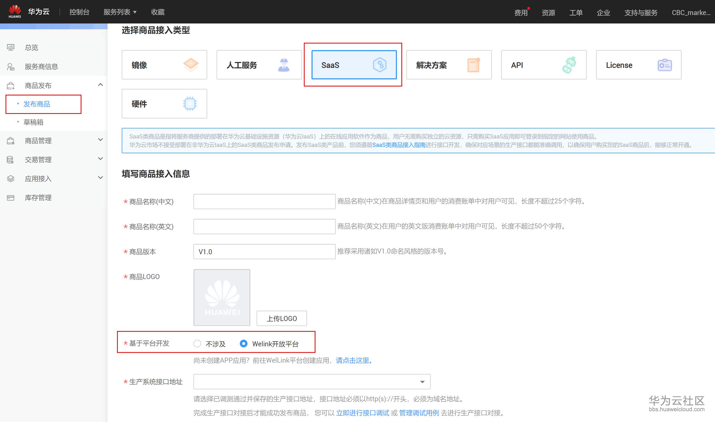
Task: Choose the 人工服务 product type icon
Action: (284, 65)
